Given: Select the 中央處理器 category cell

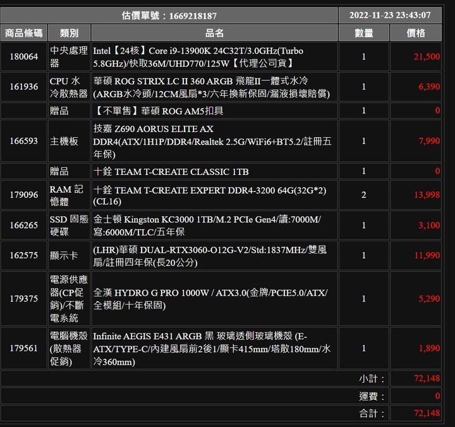Looking at the screenshot, I should click(69, 57).
